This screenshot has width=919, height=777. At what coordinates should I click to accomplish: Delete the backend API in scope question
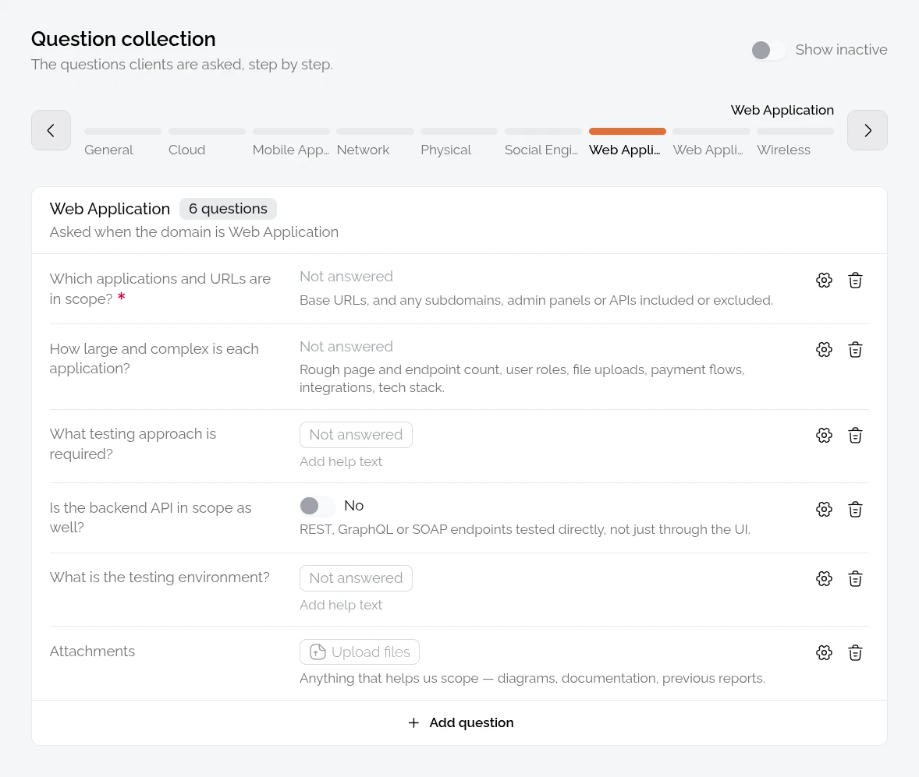tap(854, 509)
